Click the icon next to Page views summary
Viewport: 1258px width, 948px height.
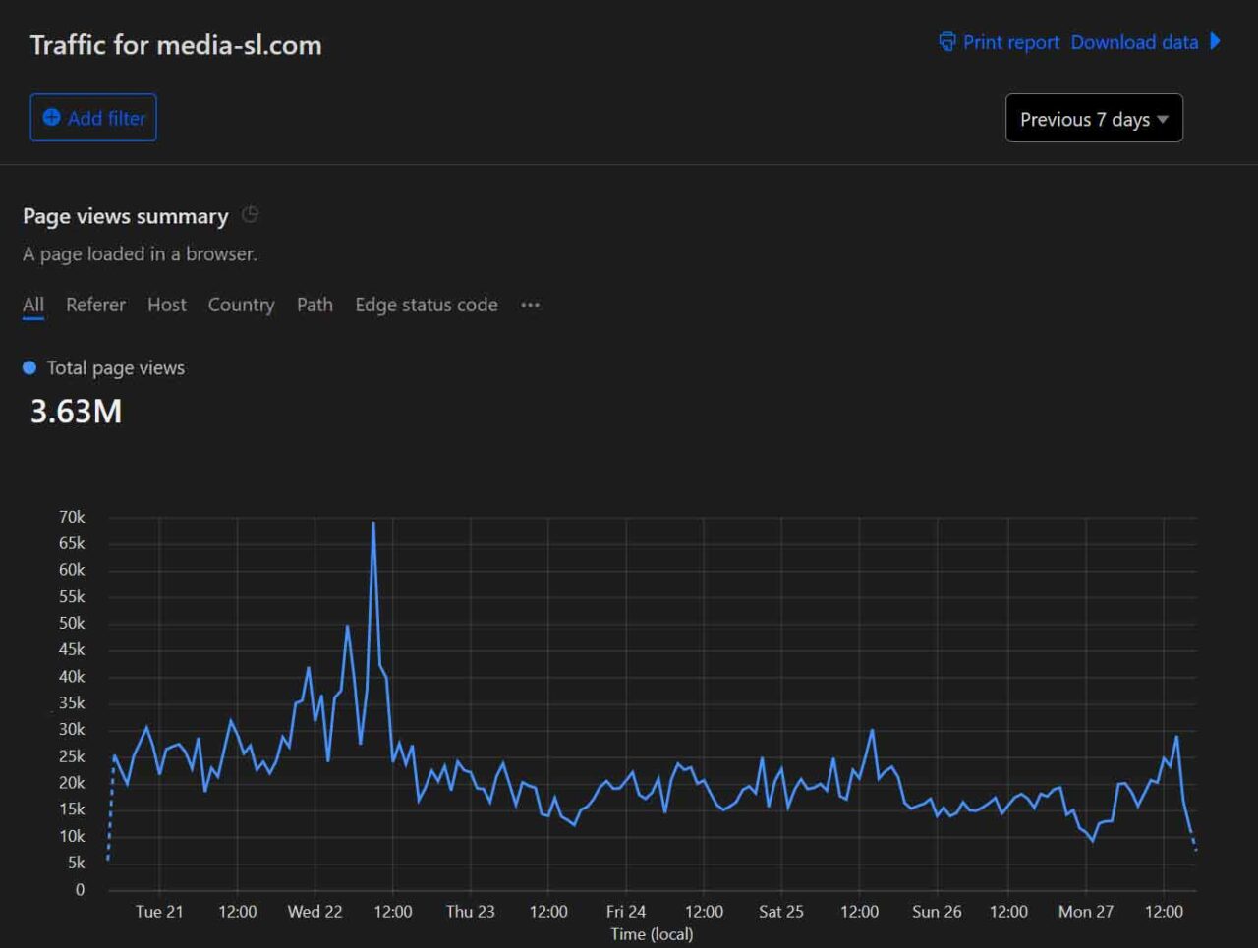coord(251,215)
